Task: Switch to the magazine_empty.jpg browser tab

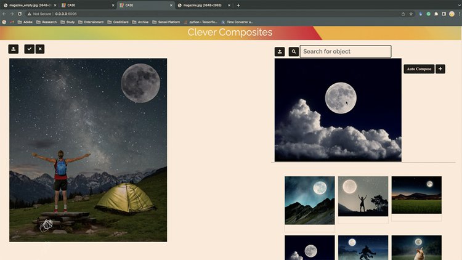Action: 31,5
